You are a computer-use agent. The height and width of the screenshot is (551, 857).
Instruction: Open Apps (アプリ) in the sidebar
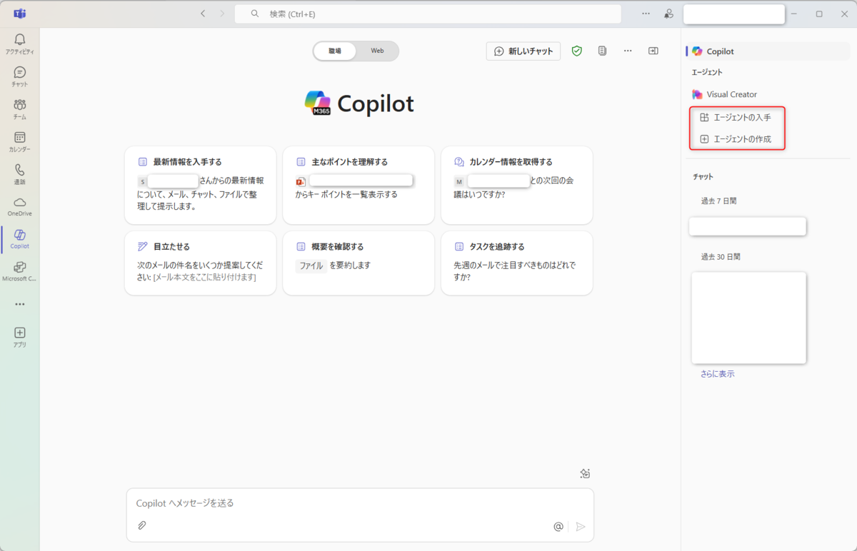tap(20, 338)
